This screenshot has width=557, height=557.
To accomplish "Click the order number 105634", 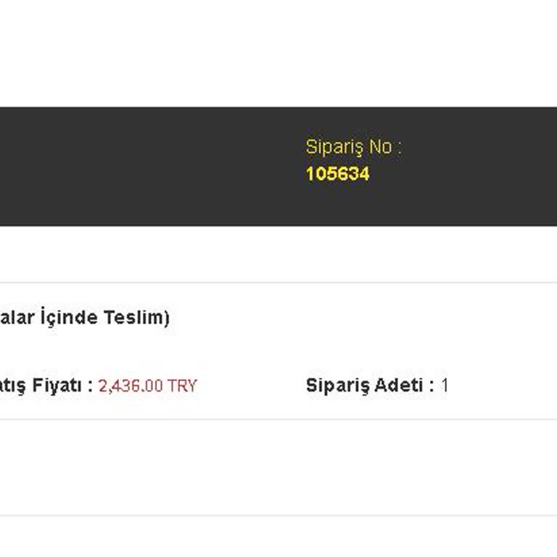I will point(337,174).
